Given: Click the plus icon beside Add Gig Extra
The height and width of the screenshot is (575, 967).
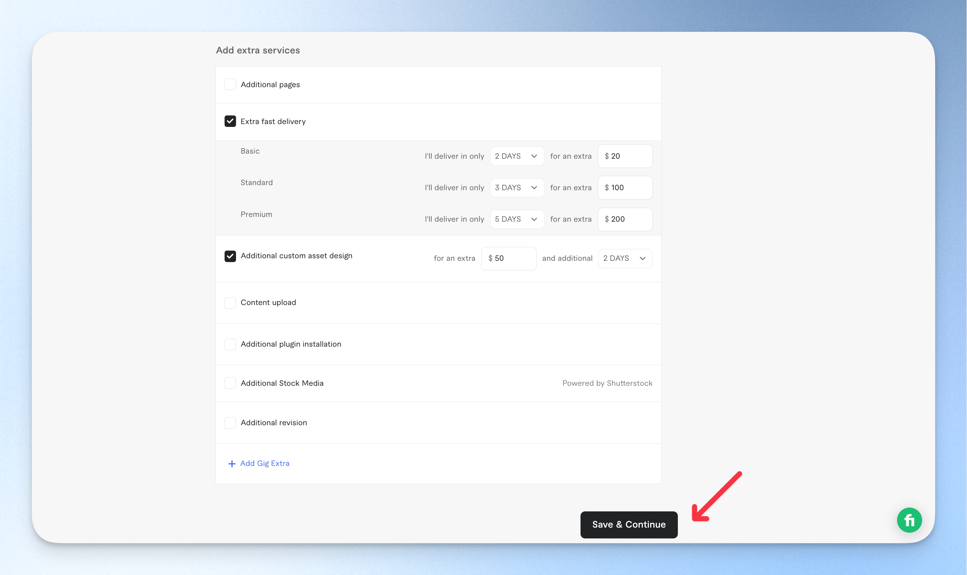Looking at the screenshot, I should click(x=232, y=463).
